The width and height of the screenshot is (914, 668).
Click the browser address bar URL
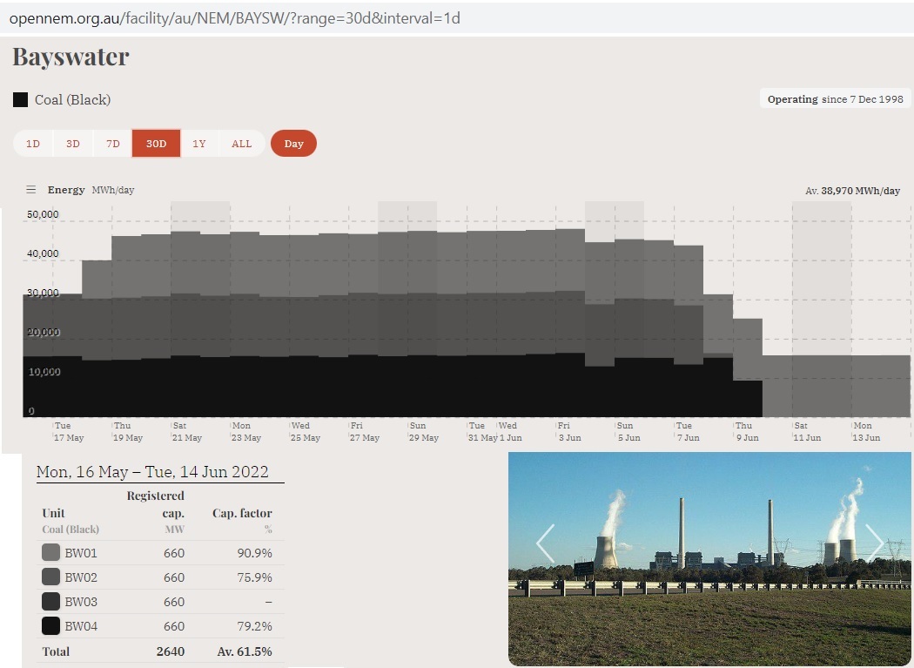[x=235, y=18]
